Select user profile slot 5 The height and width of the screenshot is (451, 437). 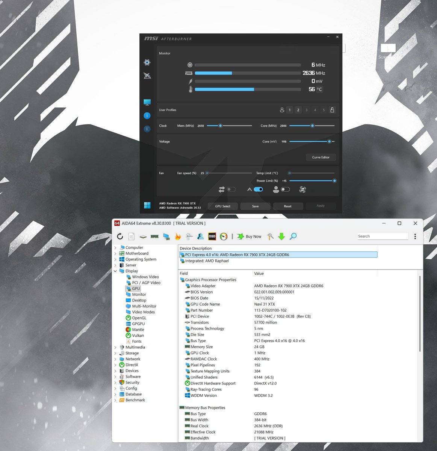coord(324,110)
